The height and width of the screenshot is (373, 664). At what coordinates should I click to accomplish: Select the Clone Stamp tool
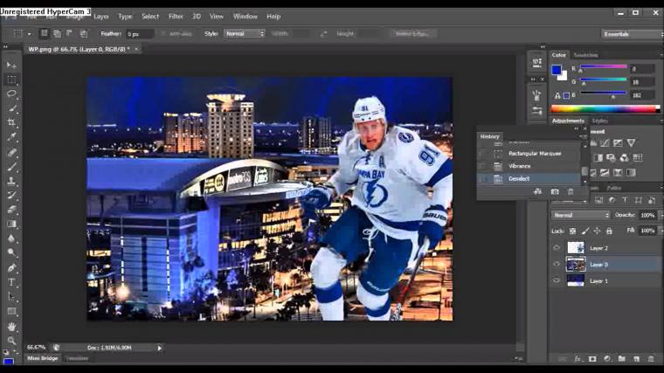pyautogui.click(x=11, y=181)
